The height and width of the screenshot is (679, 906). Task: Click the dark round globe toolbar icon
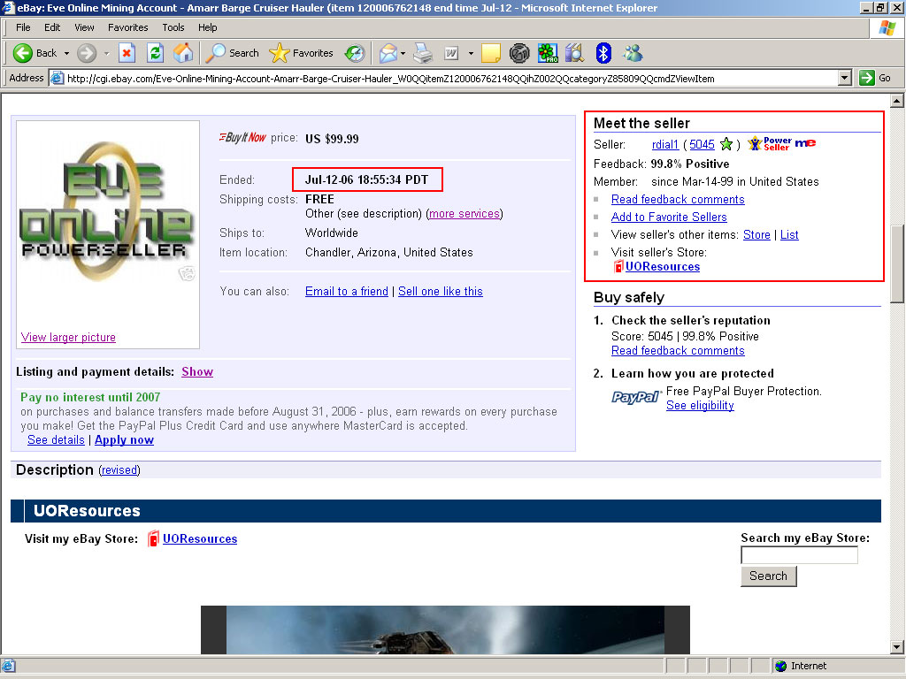pos(519,53)
